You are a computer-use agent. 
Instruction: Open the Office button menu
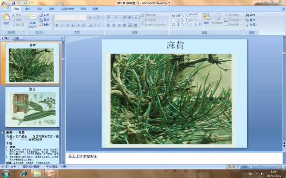(5, 5)
